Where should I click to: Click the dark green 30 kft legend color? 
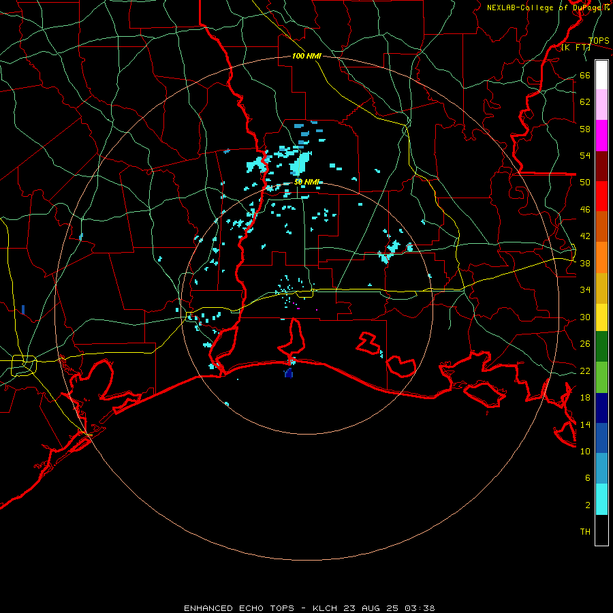tap(601, 347)
